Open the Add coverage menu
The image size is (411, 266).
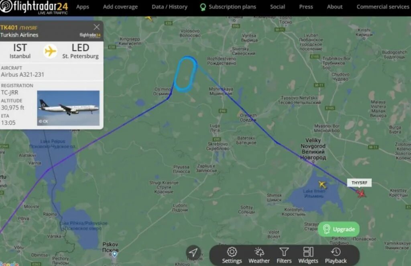click(x=120, y=7)
